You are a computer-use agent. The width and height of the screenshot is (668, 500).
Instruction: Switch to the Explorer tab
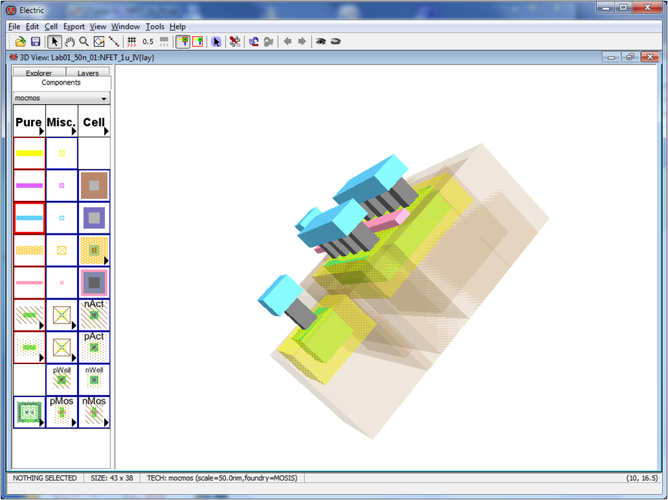[x=39, y=72]
